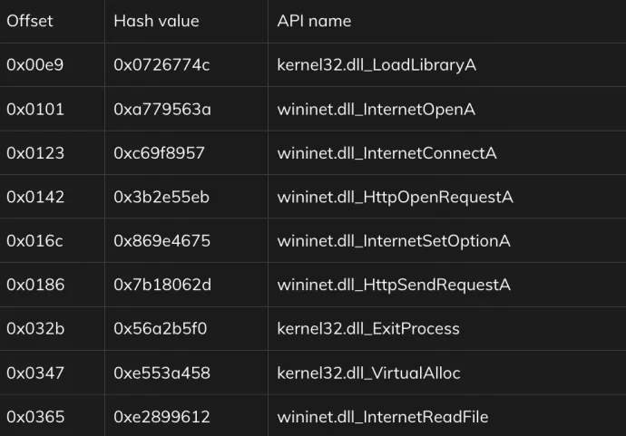Click wininet.dll_InternetConnectA entry
Viewport: 626px width, 436px height.
(x=386, y=153)
